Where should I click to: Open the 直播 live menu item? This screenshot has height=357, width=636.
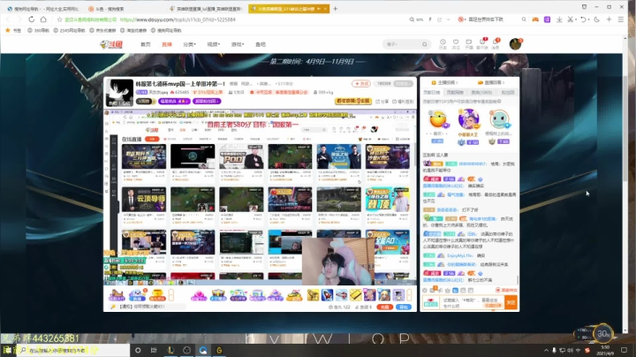(167, 44)
